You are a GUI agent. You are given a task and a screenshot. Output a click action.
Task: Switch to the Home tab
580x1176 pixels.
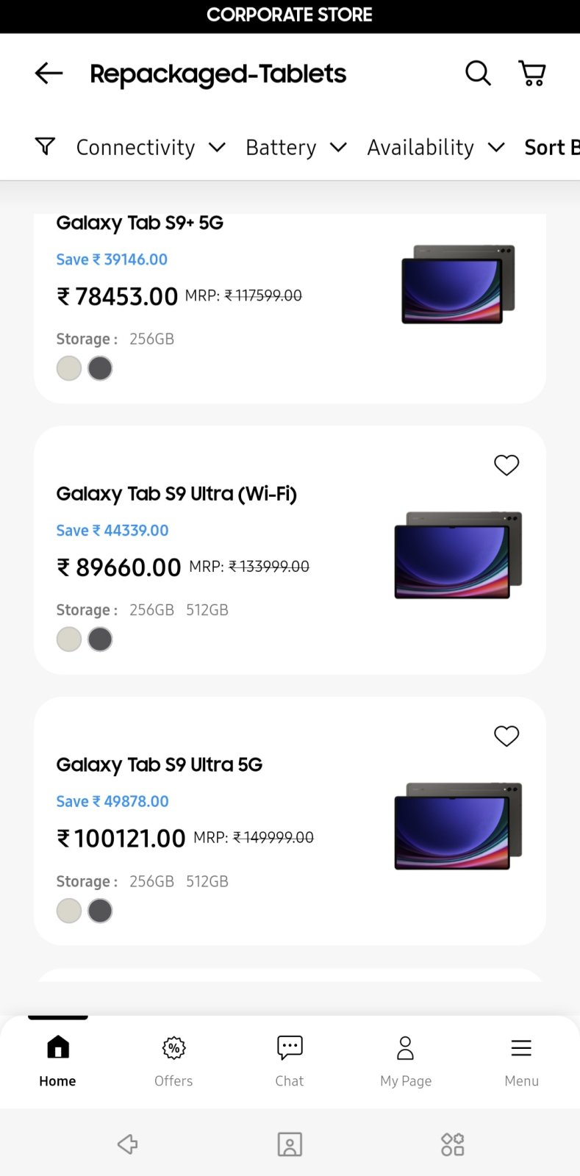coord(57,1058)
